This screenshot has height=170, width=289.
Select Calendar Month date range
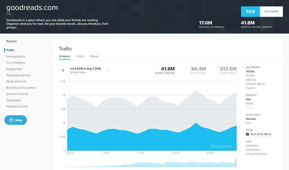click(x=255, y=84)
